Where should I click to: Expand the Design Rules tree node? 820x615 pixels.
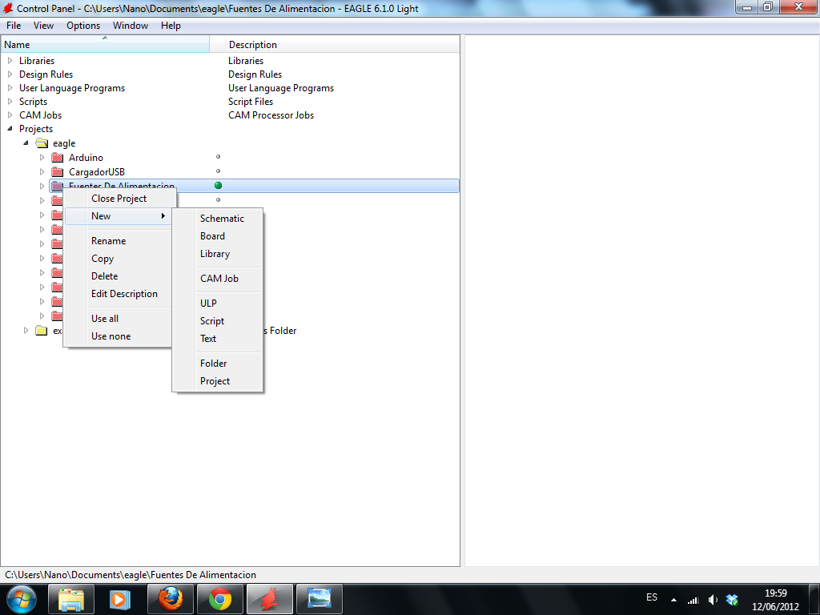(x=10, y=74)
